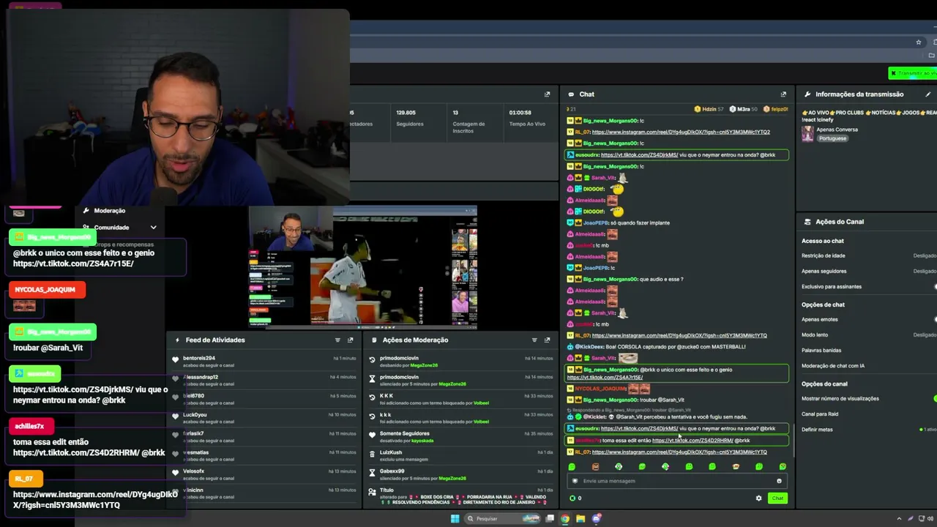Expand the Comunidade sidebar section
This screenshot has width=937, height=527.
(120, 228)
